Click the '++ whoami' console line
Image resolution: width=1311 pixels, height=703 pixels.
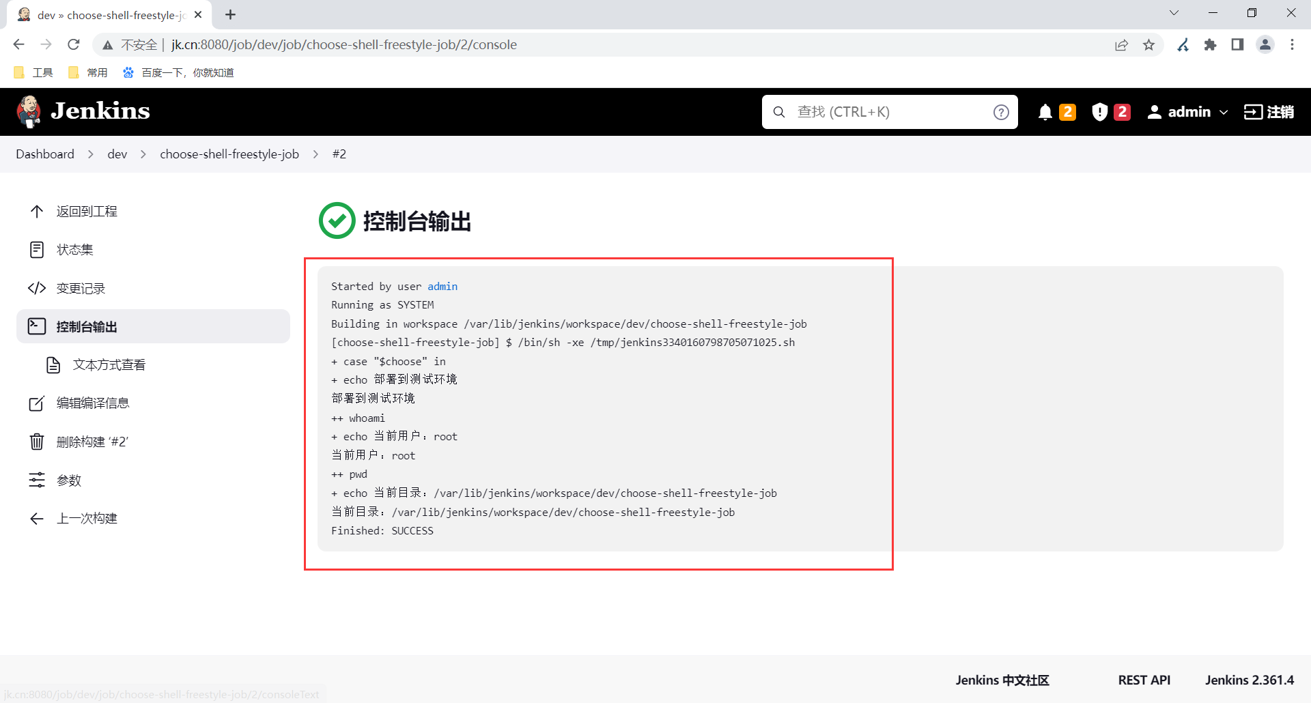tap(358, 418)
